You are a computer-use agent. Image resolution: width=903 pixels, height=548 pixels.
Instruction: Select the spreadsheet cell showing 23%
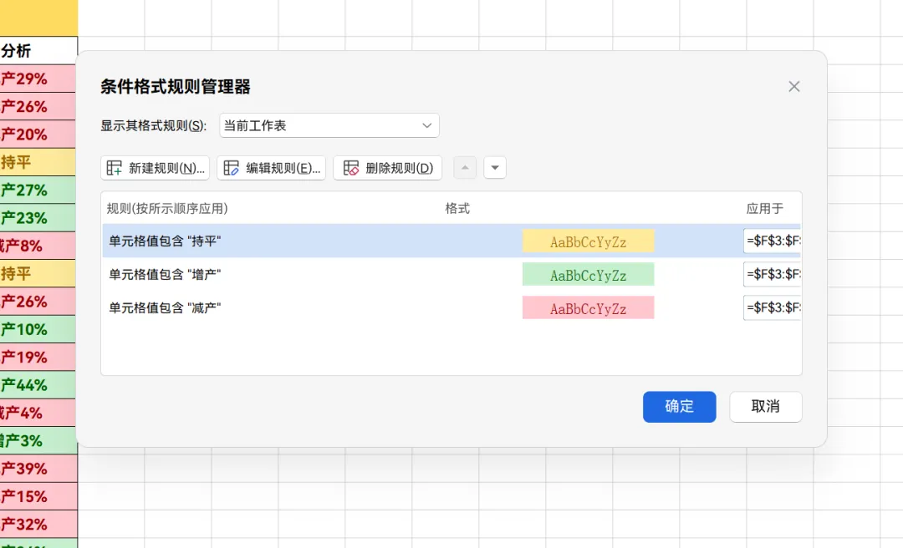click(x=38, y=218)
